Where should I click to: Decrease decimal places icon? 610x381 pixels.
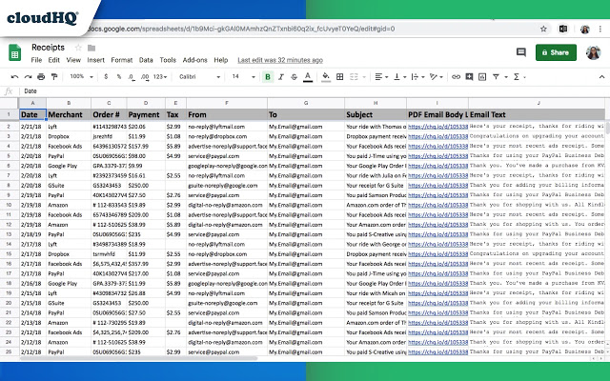tap(132, 77)
